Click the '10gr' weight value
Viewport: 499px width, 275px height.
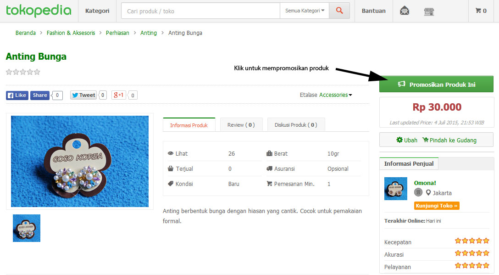pyautogui.click(x=333, y=154)
